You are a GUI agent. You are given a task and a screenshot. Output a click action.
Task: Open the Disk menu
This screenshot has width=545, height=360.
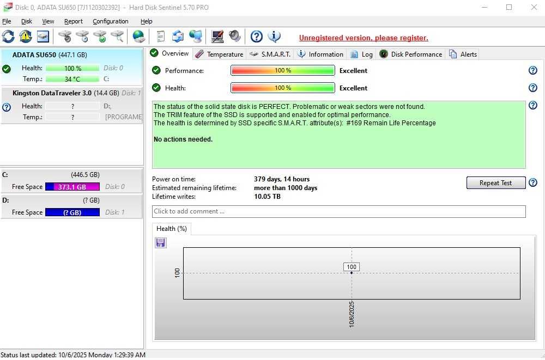pyautogui.click(x=26, y=22)
